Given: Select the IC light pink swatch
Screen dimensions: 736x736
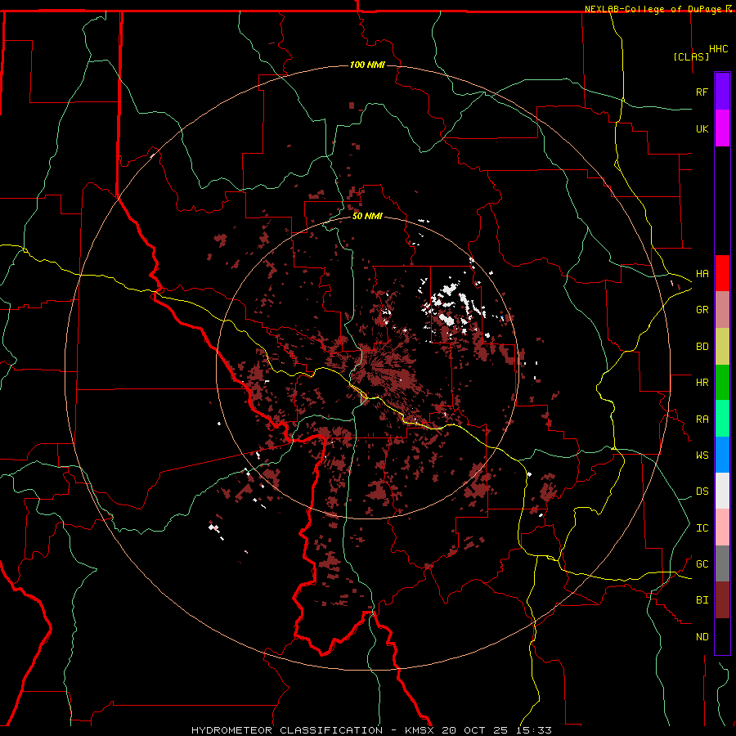Looking at the screenshot, I should [722, 527].
